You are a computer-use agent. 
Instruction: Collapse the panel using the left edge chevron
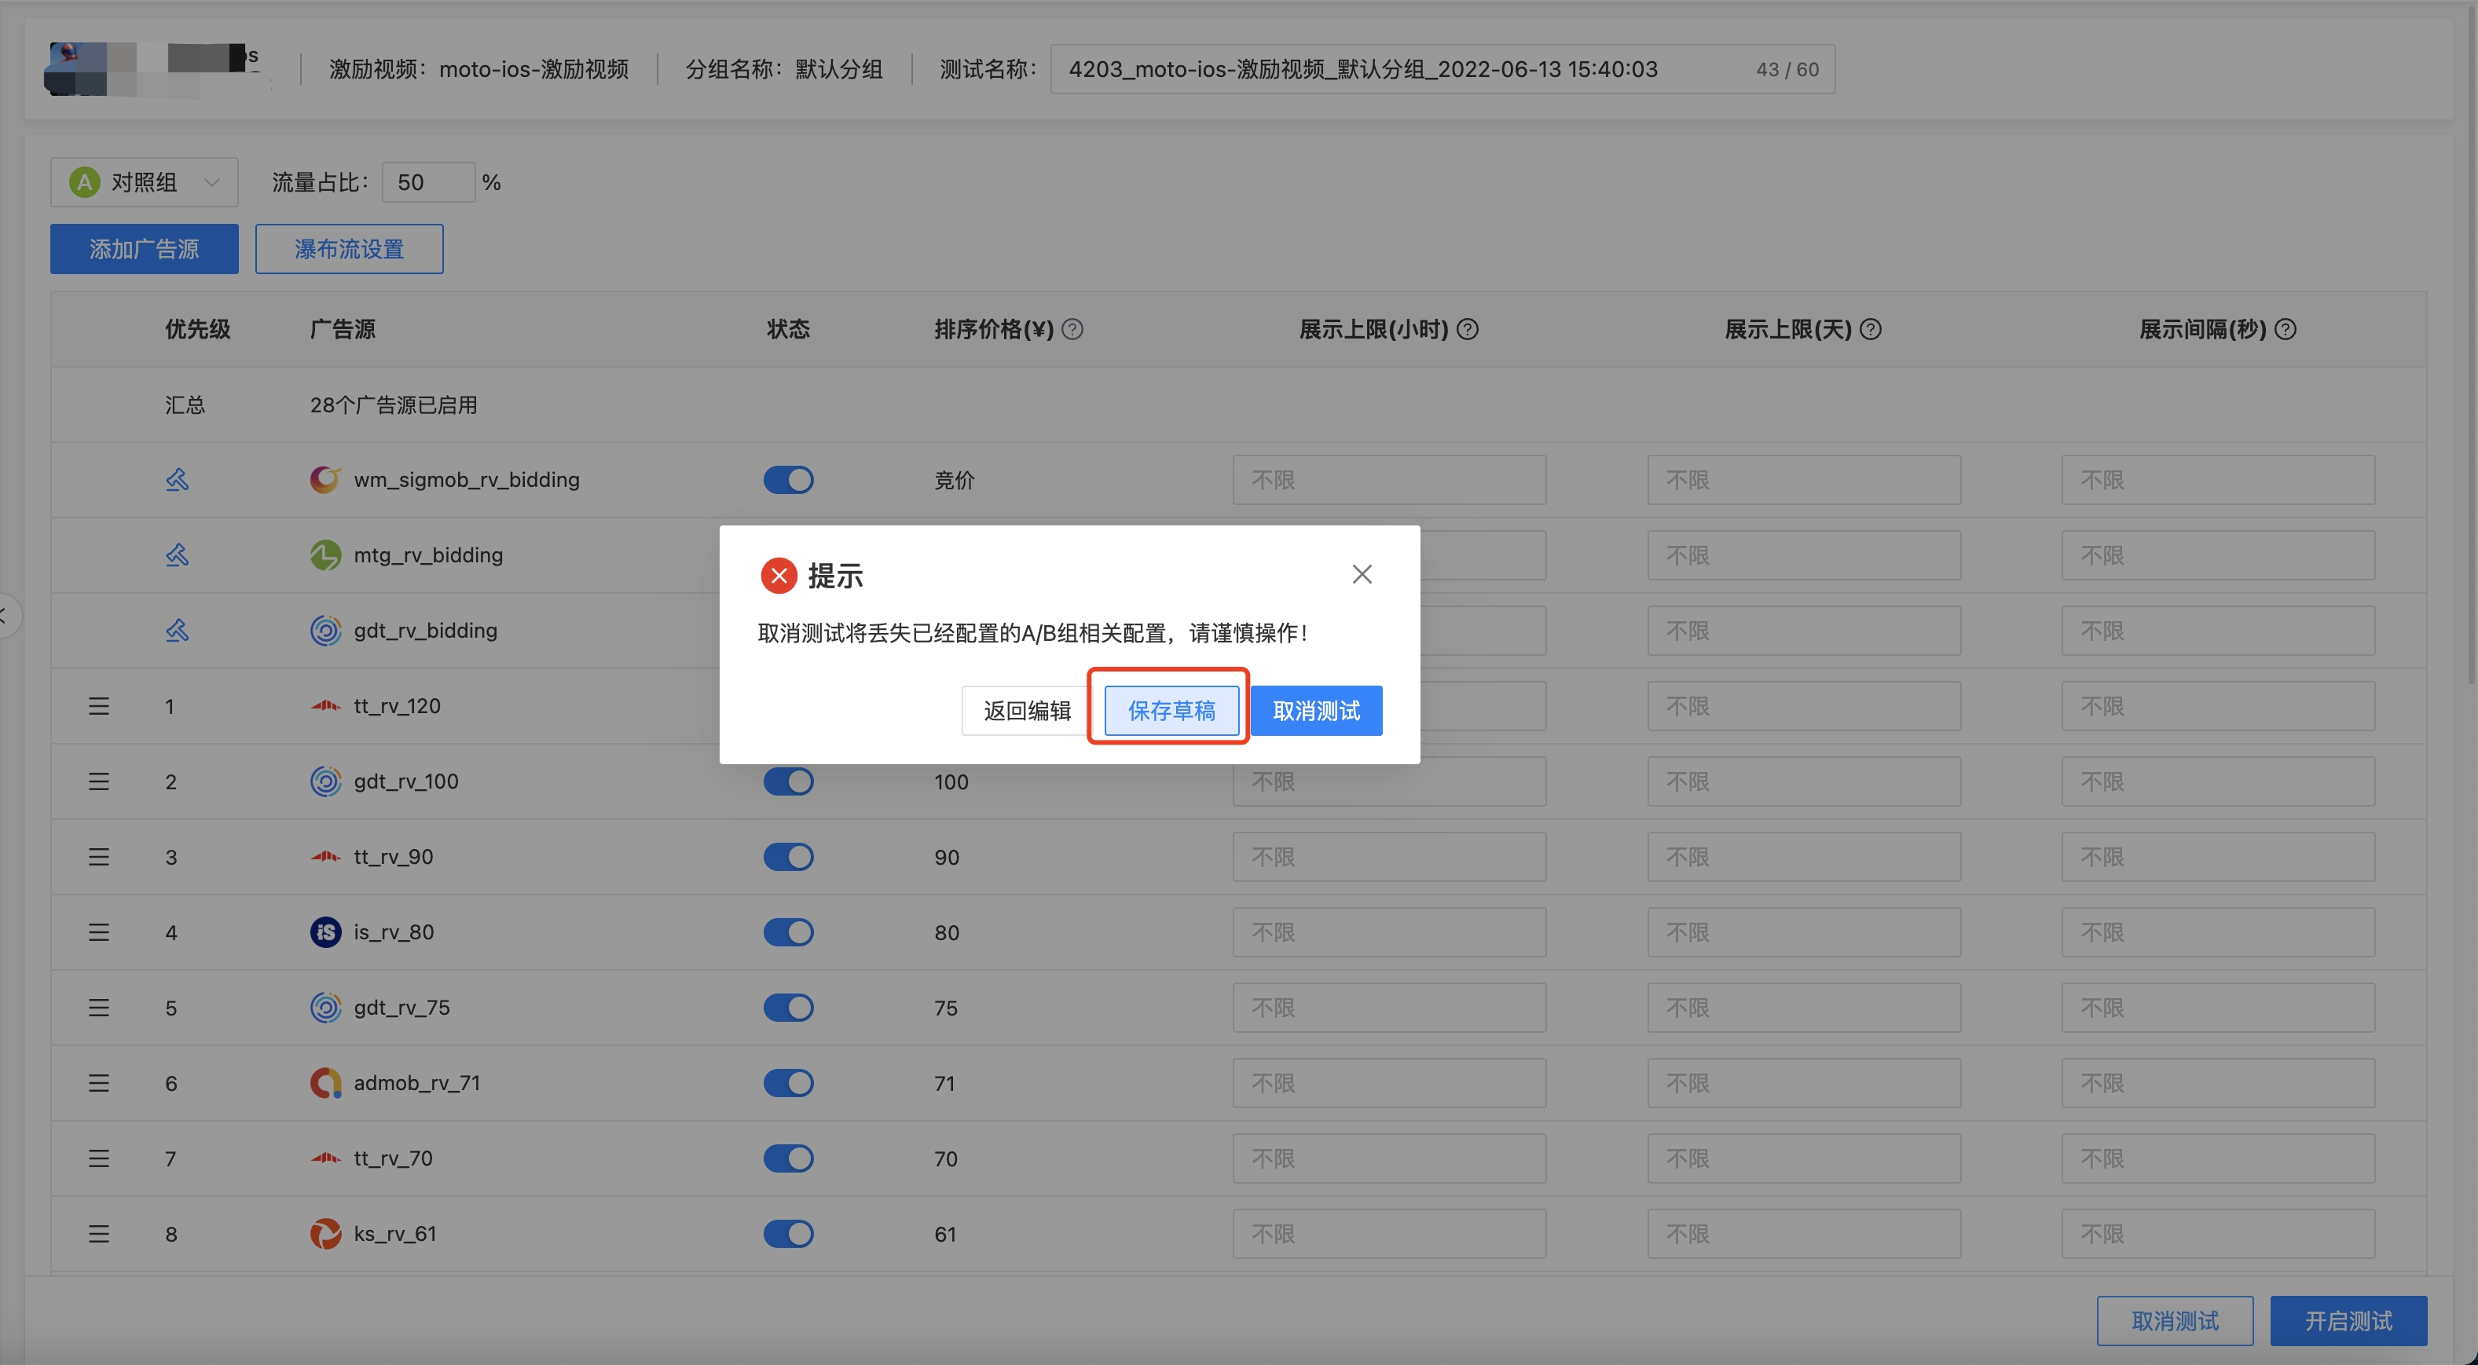pyautogui.click(x=5, y=616)
